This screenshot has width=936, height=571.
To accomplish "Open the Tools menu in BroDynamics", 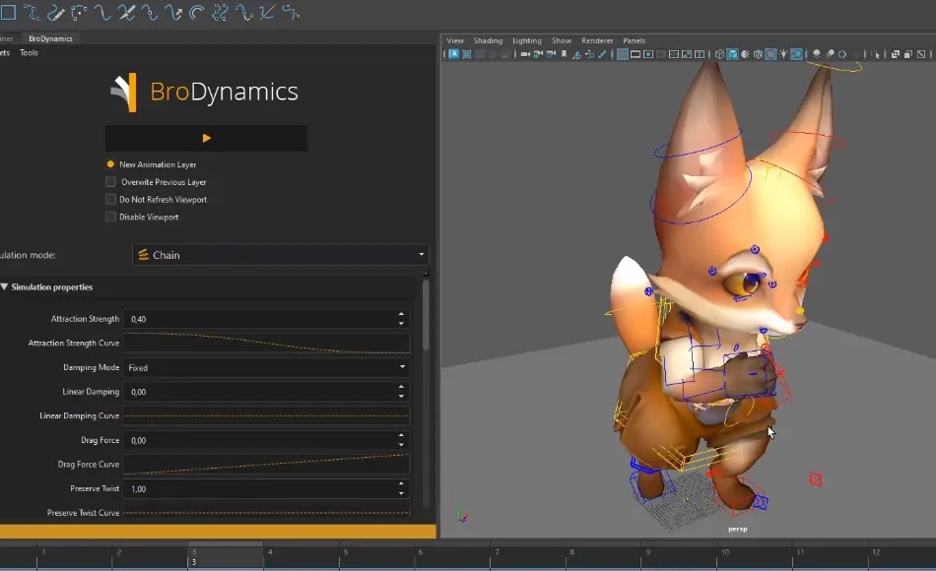I will tap(29, 52).
